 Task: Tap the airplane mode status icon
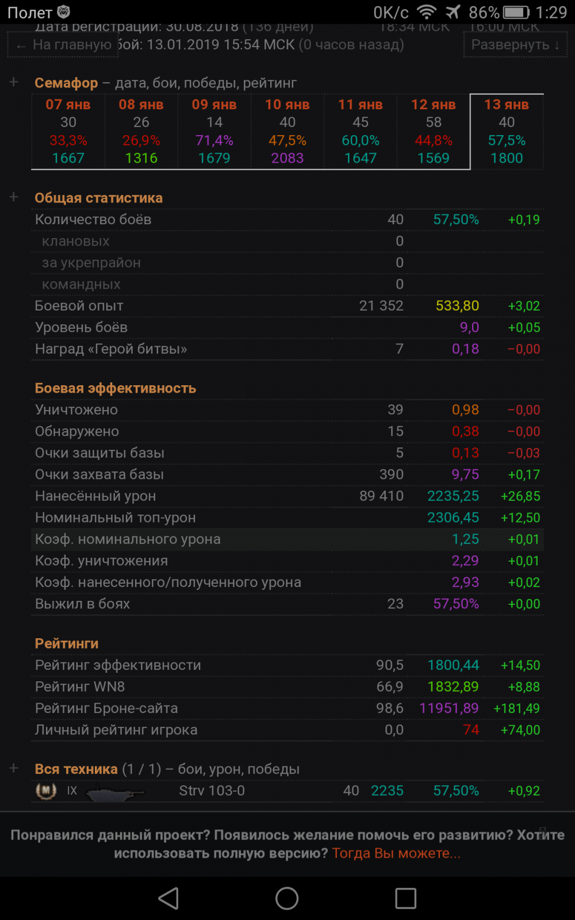(x=453, y=12)
